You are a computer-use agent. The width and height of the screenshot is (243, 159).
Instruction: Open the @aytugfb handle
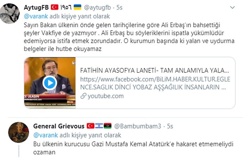point(97,7)
